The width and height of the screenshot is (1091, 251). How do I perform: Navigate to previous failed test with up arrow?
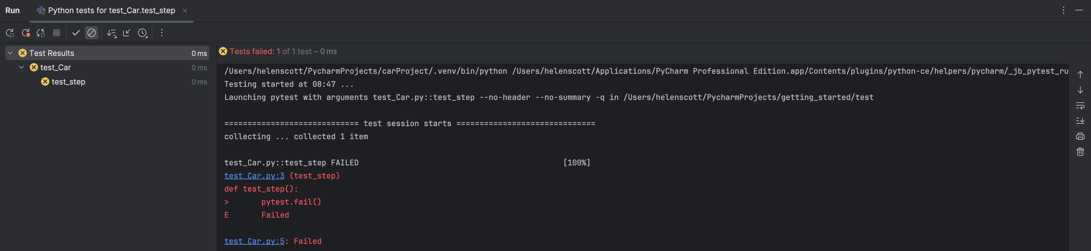(1080, 74)
